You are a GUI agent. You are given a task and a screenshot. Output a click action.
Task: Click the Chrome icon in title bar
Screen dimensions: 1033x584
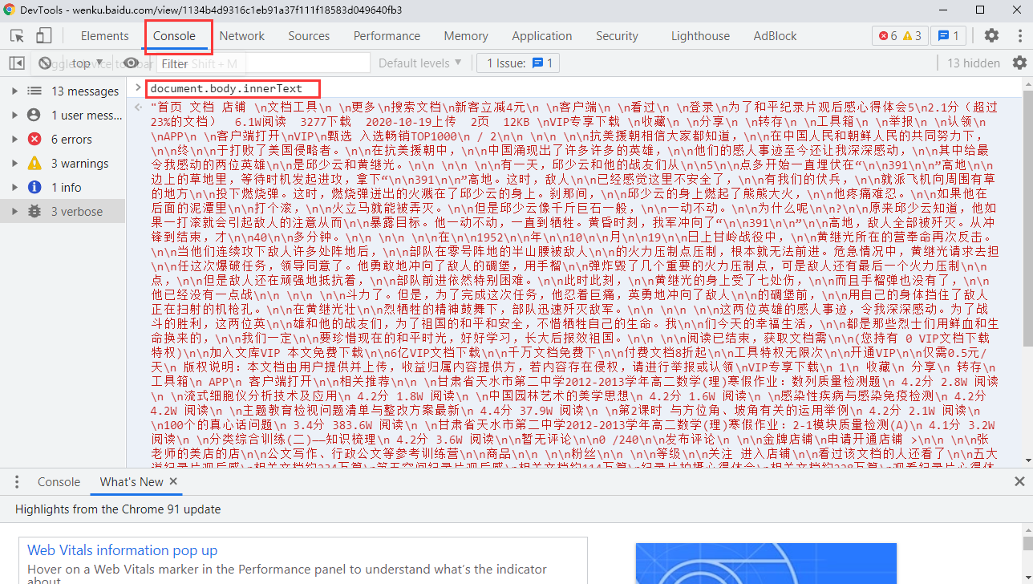coord(9,10)
